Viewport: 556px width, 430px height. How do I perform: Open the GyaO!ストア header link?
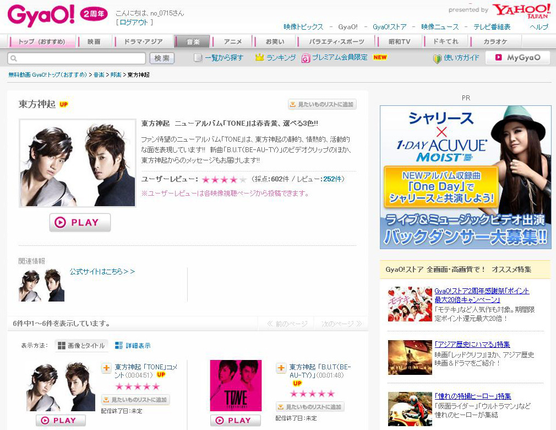(x=390, y=27)
